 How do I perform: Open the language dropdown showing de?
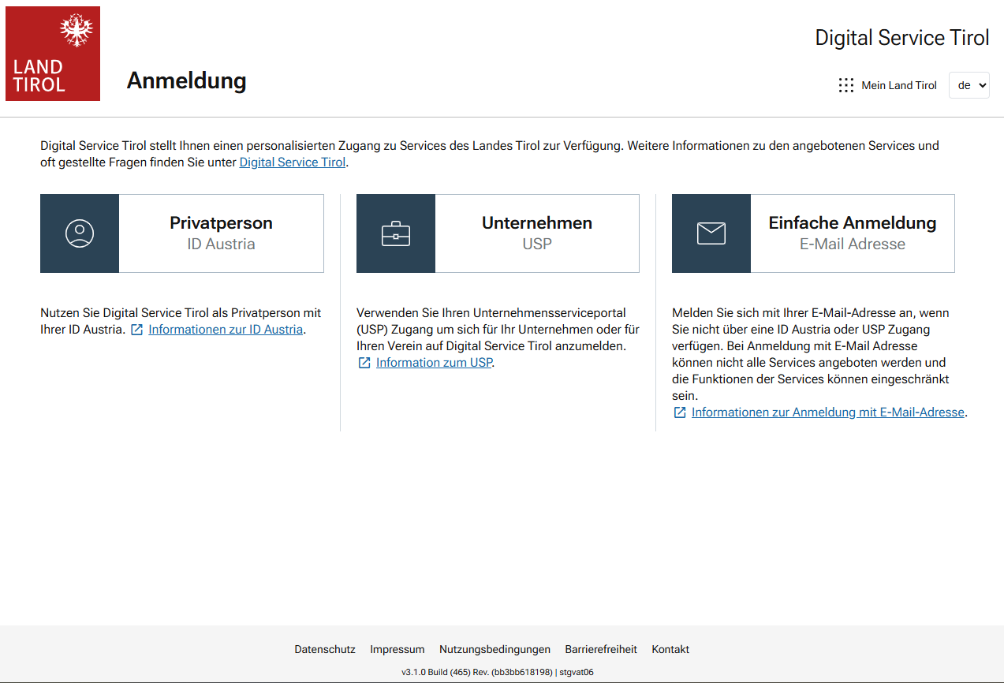coord(969,85)
